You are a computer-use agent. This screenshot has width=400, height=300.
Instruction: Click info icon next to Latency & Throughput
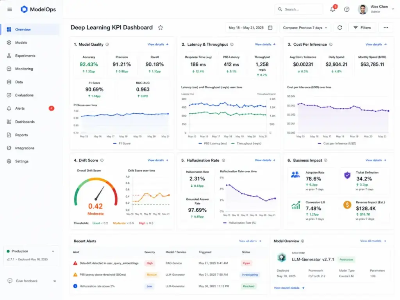pos(232,45)
